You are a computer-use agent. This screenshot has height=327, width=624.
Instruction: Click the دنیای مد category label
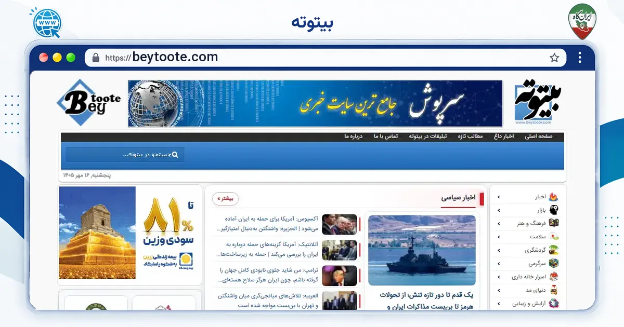(x=536, y=291)
